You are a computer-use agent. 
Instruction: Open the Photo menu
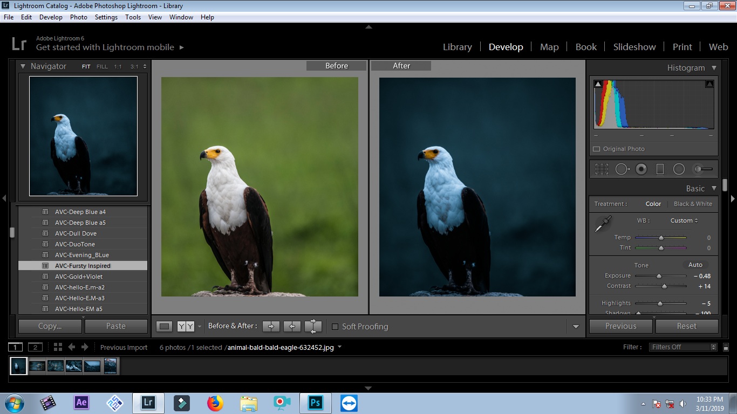pos(78,17)
